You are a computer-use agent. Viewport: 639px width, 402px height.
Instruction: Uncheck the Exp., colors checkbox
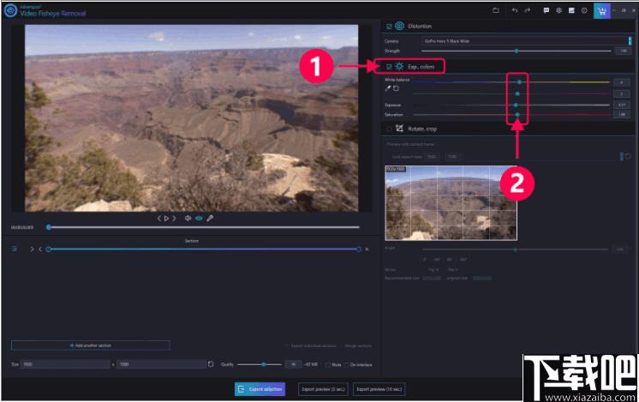[389, 67]
